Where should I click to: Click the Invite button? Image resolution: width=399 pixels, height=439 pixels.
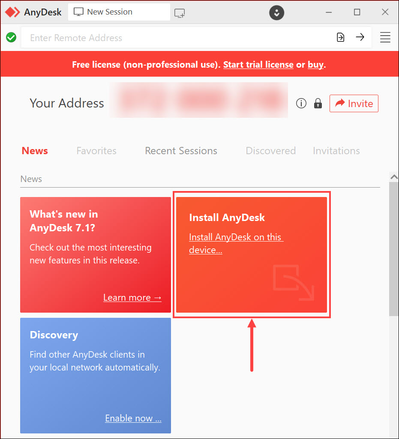pyautogui.click(x=354, y=103)
